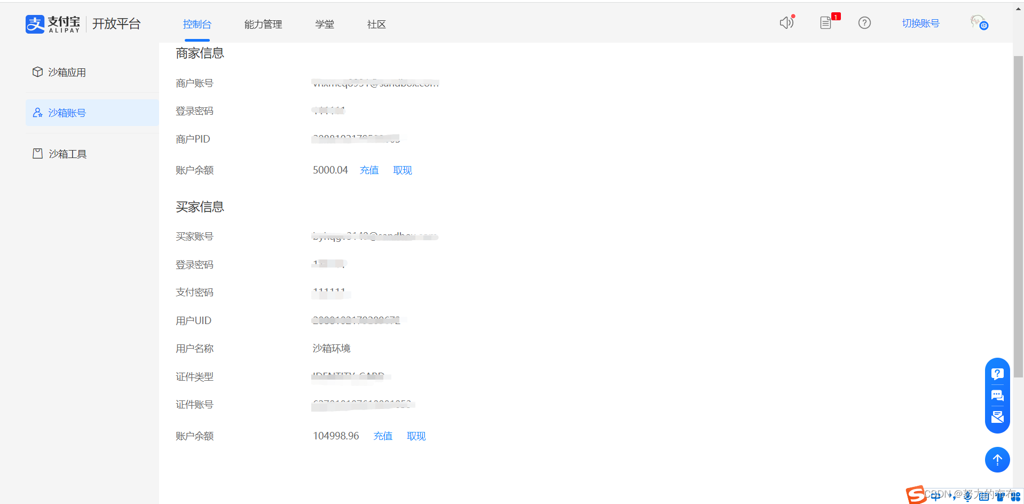This screenshot has width=1024, height=504.
Task: Click the floating help question icon
Action: pos(997,374)
